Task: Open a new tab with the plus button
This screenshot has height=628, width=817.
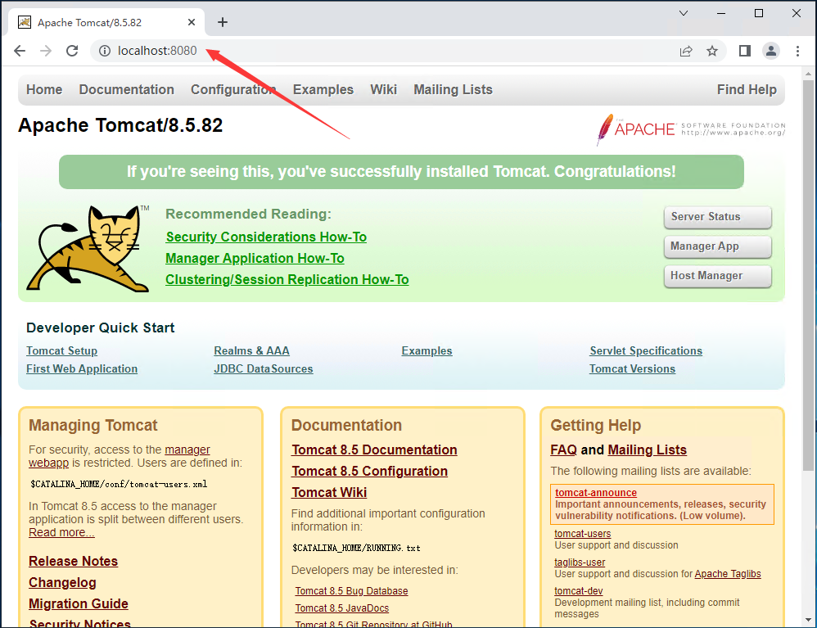Action: click(x=223, y=22)
